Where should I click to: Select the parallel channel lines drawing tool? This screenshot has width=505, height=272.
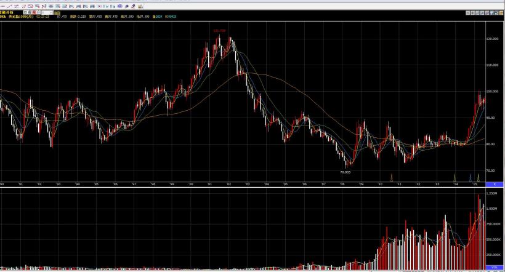click(x=17, y=6)
